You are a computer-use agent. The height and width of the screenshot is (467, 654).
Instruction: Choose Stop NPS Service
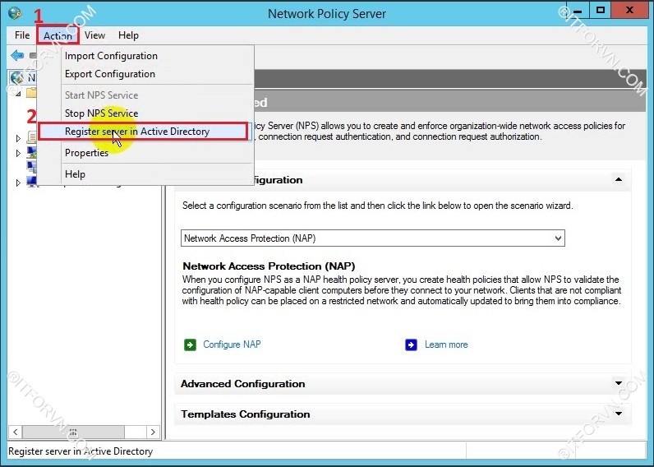tap(101, 113)
